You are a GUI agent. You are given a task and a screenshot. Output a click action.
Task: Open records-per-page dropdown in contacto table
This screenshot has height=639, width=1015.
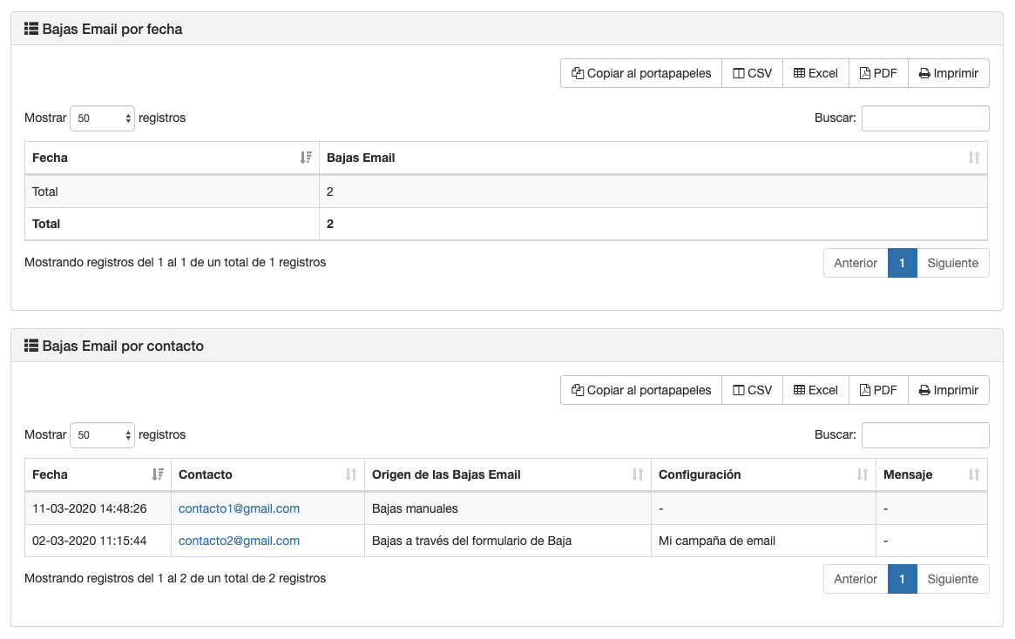102,435
